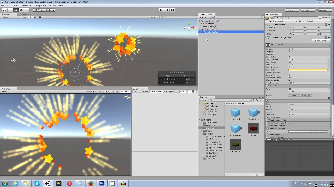Click the scene orientation gizmo
The height and width of the screenshot is (187, 334).
click(189, 27)
